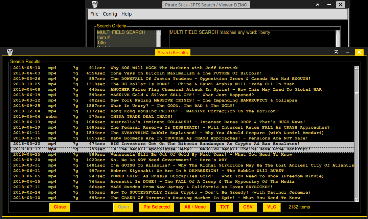Select row 'ANOTHER False Flag Chemical Attack In Syria'
This screenshot has width=368, height=219.
pos(182,89)
